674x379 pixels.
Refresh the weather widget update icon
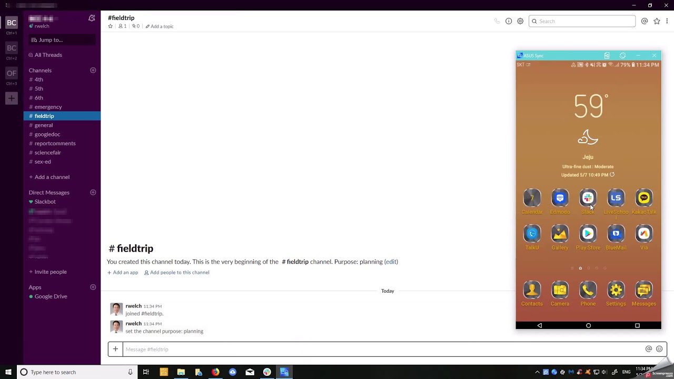(612, 175)
